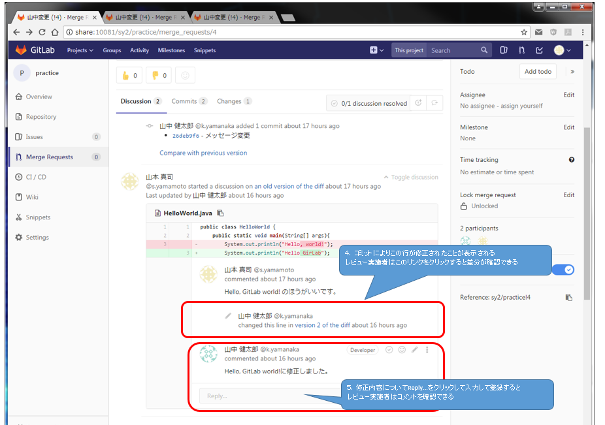The height and width of the screenshot is (425, 605).
Task: Copy the HelloWorld.java file path
Action: [221, 213]
